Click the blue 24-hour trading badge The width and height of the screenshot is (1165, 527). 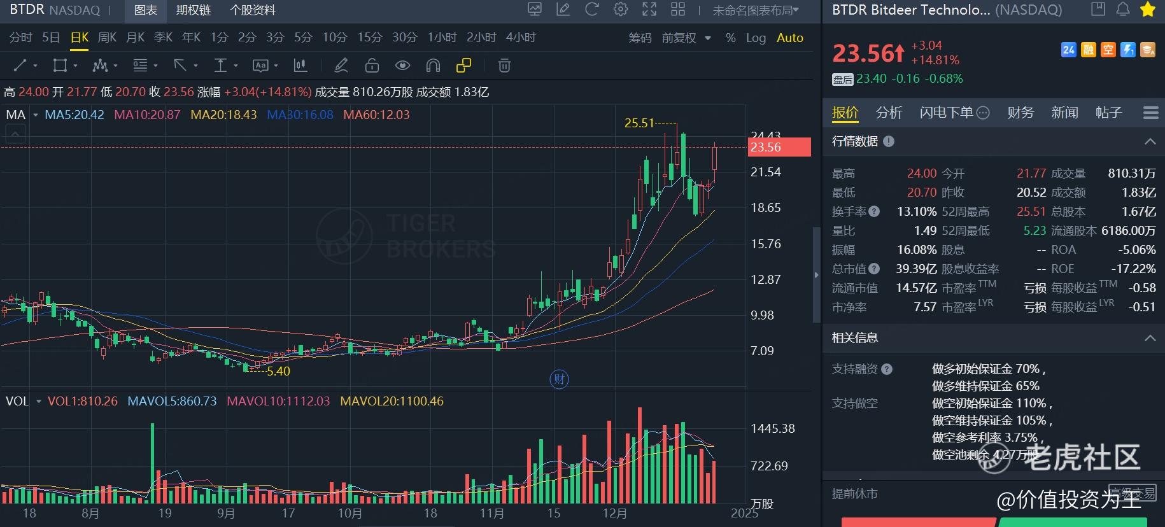(1069, 49)
